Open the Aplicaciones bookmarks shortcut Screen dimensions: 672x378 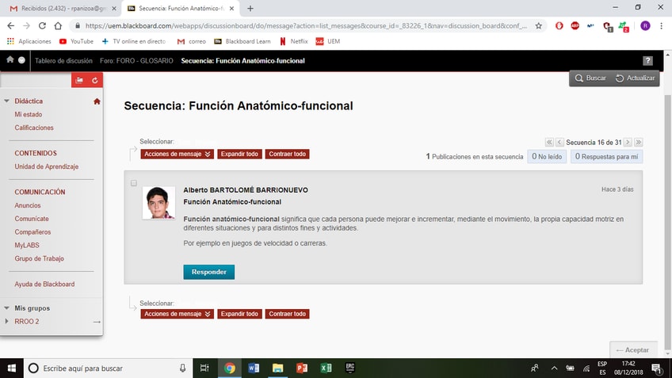(29, 41)
